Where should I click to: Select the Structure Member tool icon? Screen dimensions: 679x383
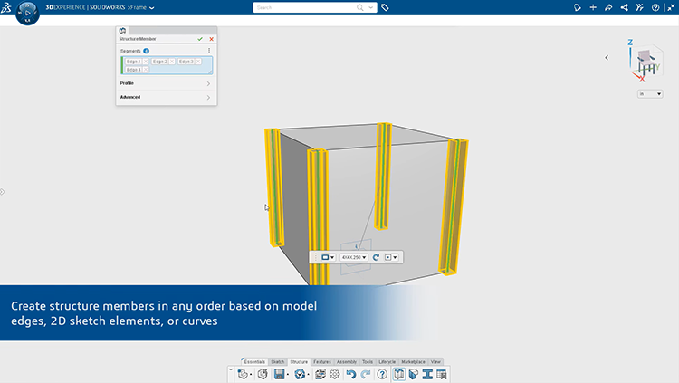399,374
